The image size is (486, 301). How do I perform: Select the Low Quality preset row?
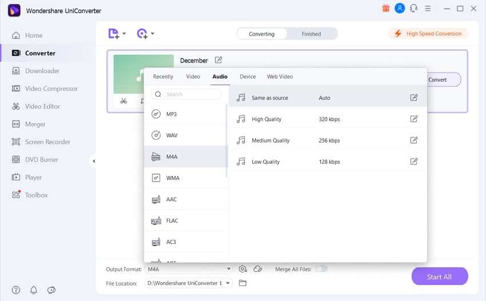pyautogui.click(x=328, y=161)
